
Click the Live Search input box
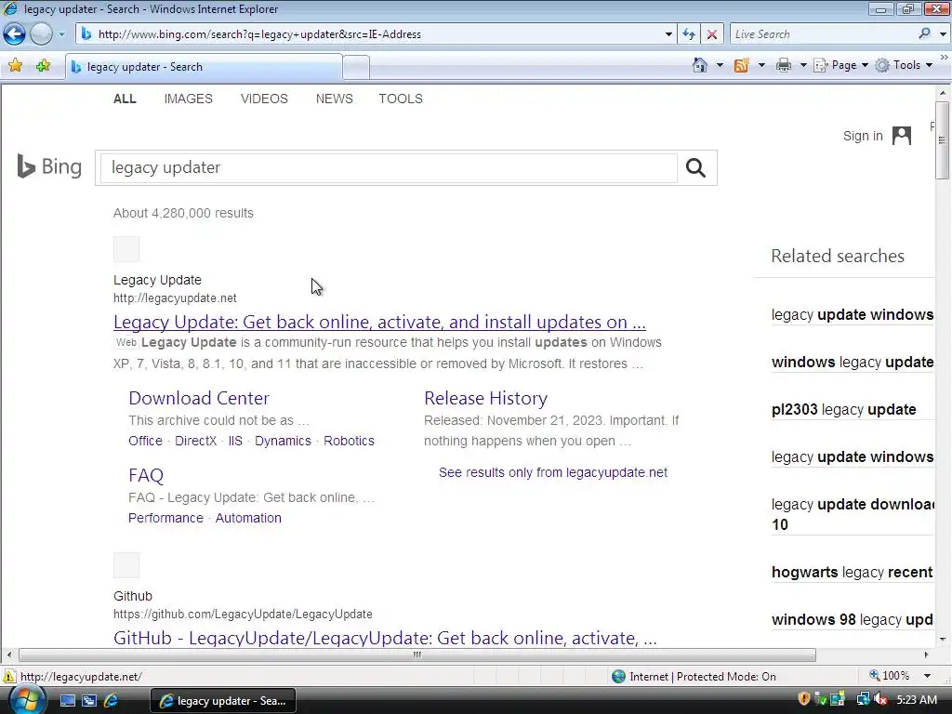coord(824,34)
